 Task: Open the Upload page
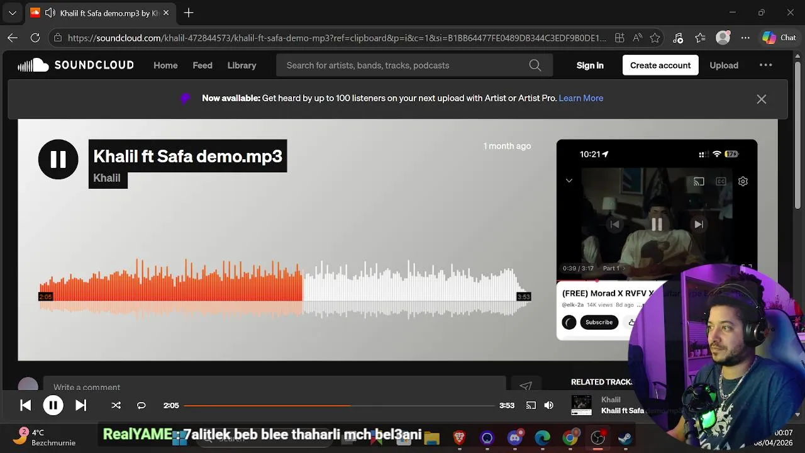[x=724, y=65]
